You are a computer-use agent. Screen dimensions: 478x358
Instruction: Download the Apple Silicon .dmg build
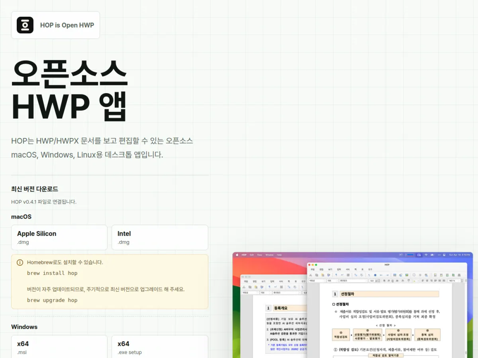tap(59, 237)
